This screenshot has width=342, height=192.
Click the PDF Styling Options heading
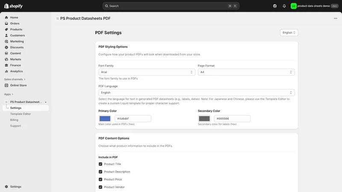point(113,47)
